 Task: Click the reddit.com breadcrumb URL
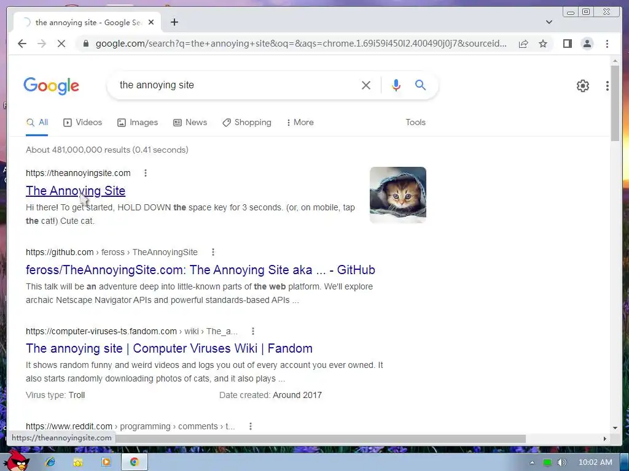pos(130,426)
